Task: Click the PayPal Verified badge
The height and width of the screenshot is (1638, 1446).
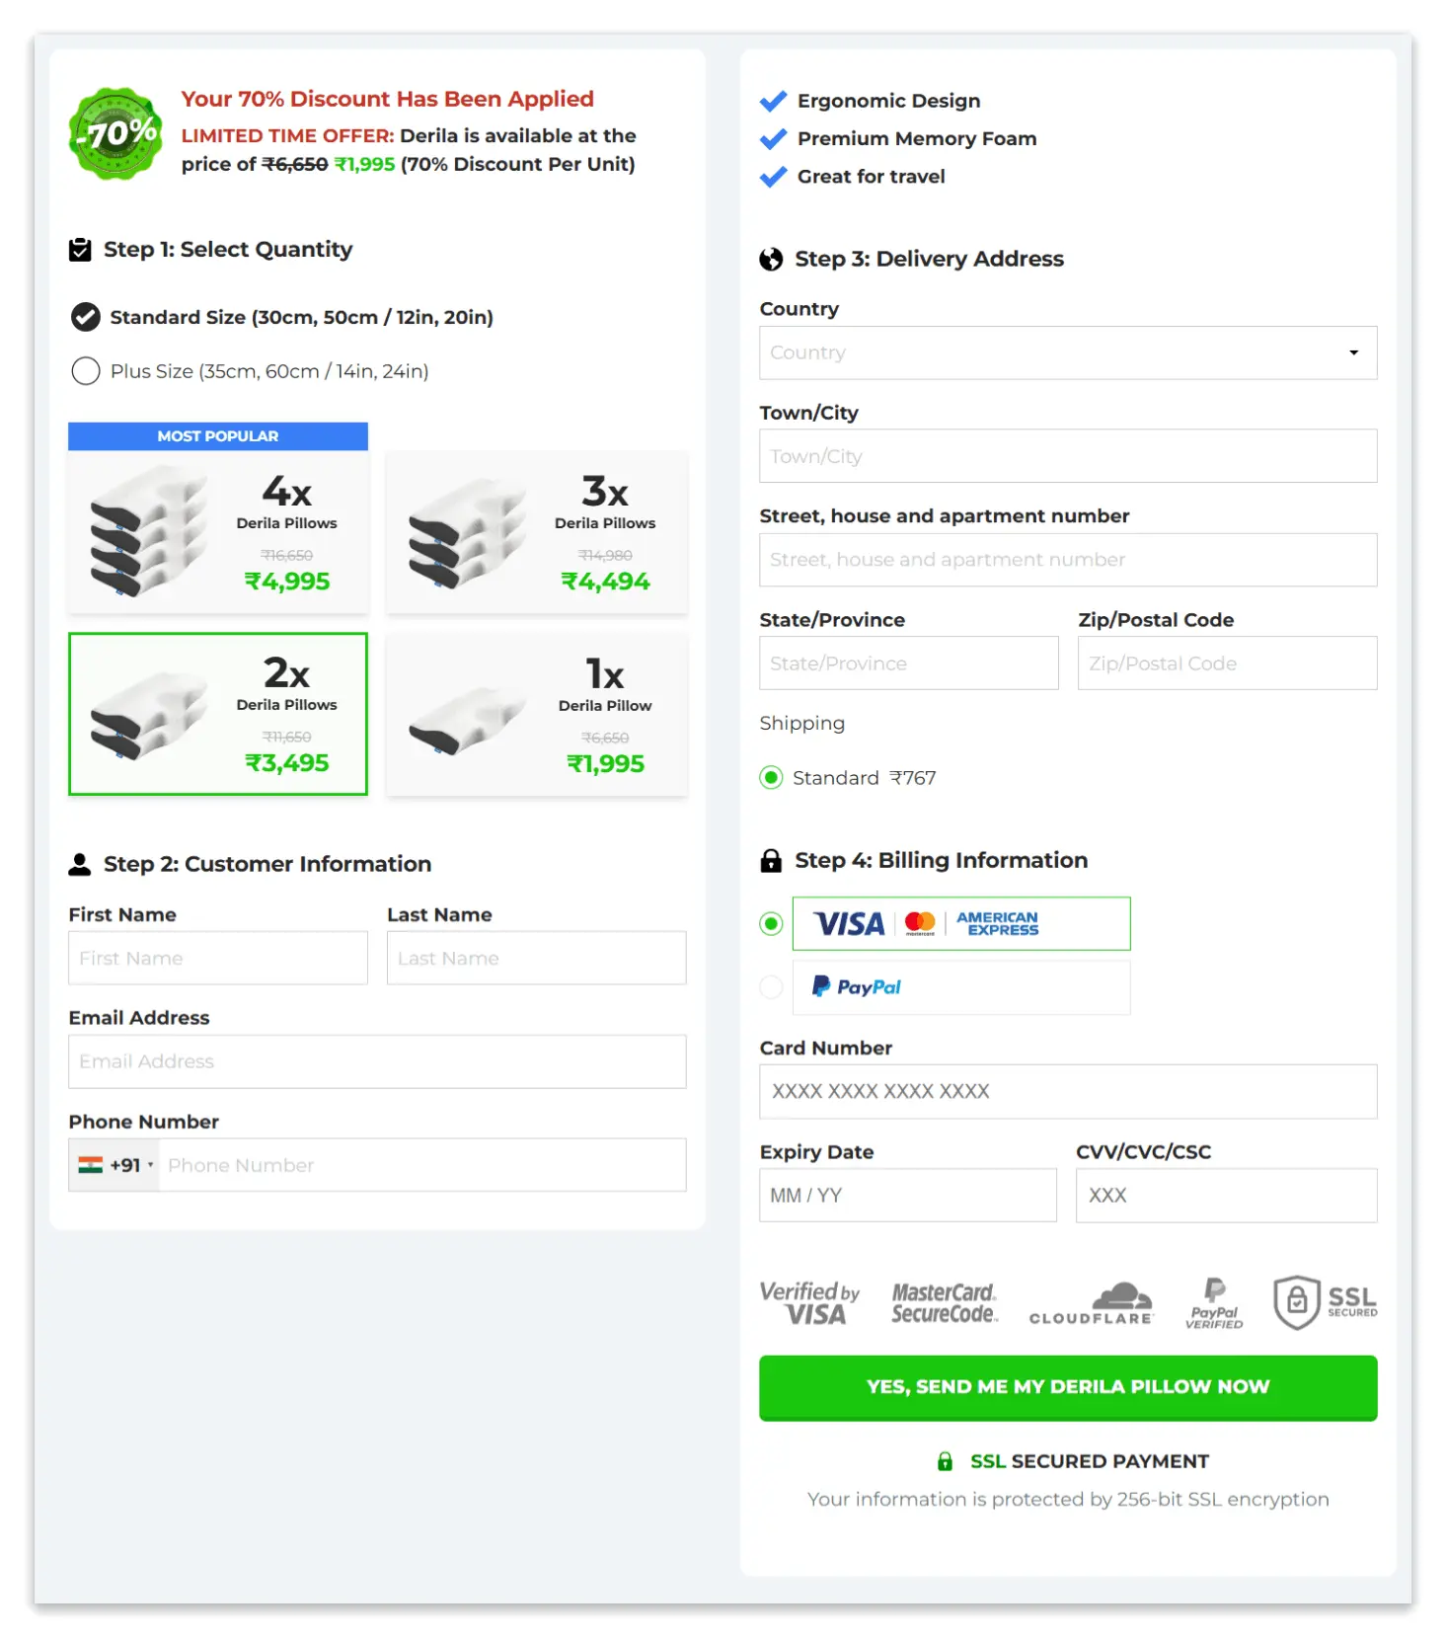Action: click(x=1214, y=1303)
